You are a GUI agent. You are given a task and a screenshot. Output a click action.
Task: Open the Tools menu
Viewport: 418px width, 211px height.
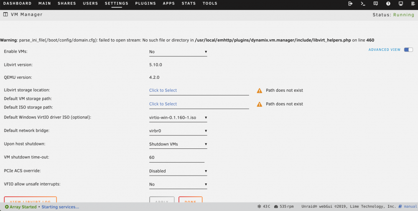coord(210,3)
